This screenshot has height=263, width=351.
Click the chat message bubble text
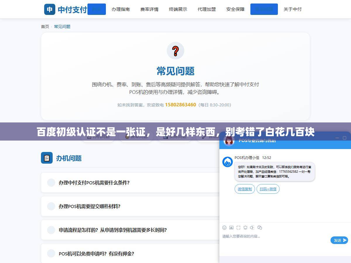274,172
